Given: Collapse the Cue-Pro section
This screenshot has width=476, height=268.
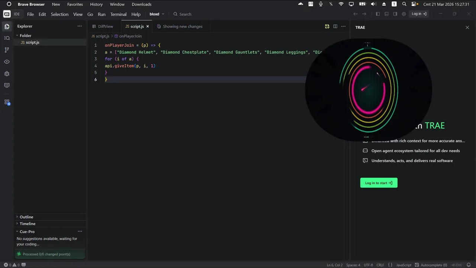Looking at the screenshot, I should coord(27,232).
